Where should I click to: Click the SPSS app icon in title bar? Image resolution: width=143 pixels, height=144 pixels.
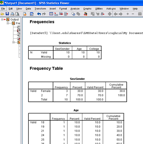tap(2, 3)
